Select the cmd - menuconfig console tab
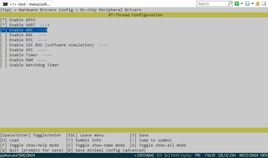Screen dimensions: 268x158 pos(27,4)
